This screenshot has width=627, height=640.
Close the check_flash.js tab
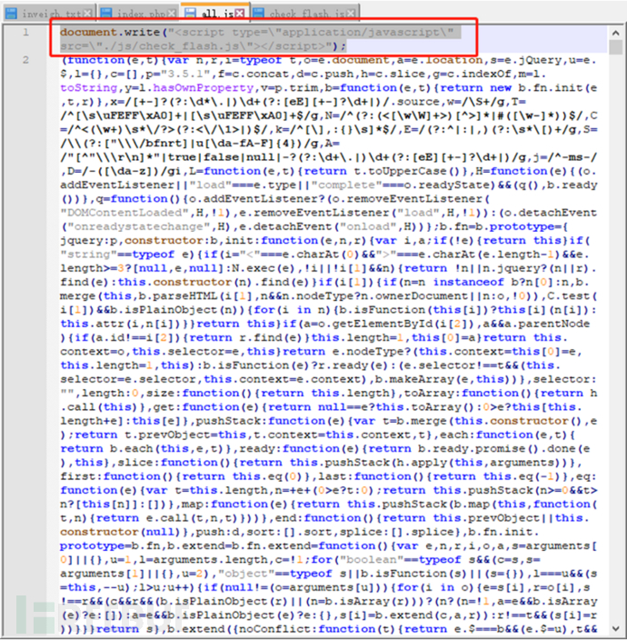pos(351,14)
